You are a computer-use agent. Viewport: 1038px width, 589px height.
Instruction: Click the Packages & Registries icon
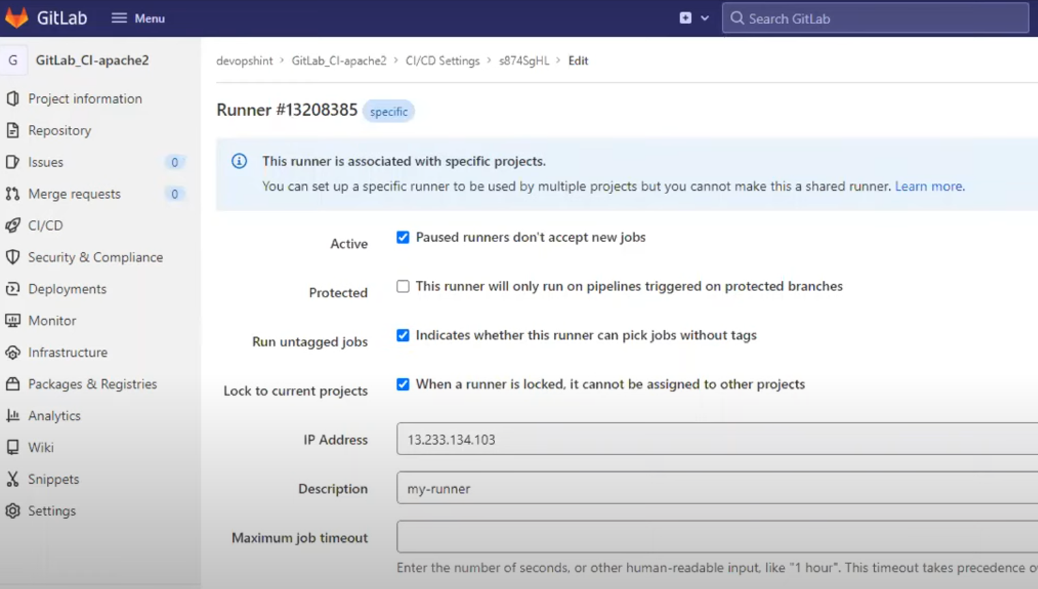12,383
